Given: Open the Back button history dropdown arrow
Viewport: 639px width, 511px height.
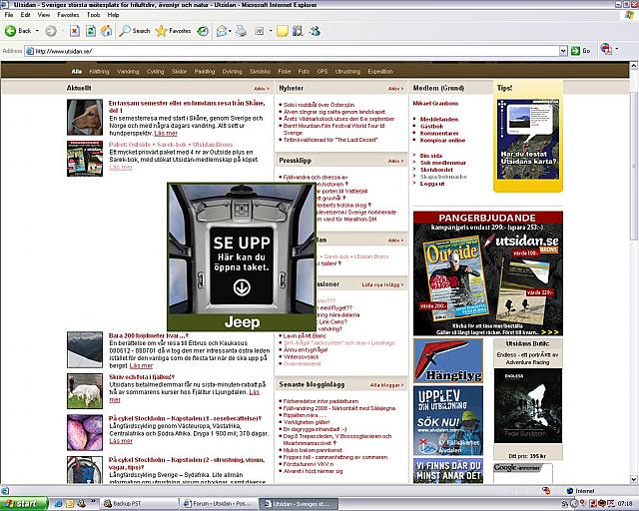Looking at the screenshot, I should coord(37,31).
